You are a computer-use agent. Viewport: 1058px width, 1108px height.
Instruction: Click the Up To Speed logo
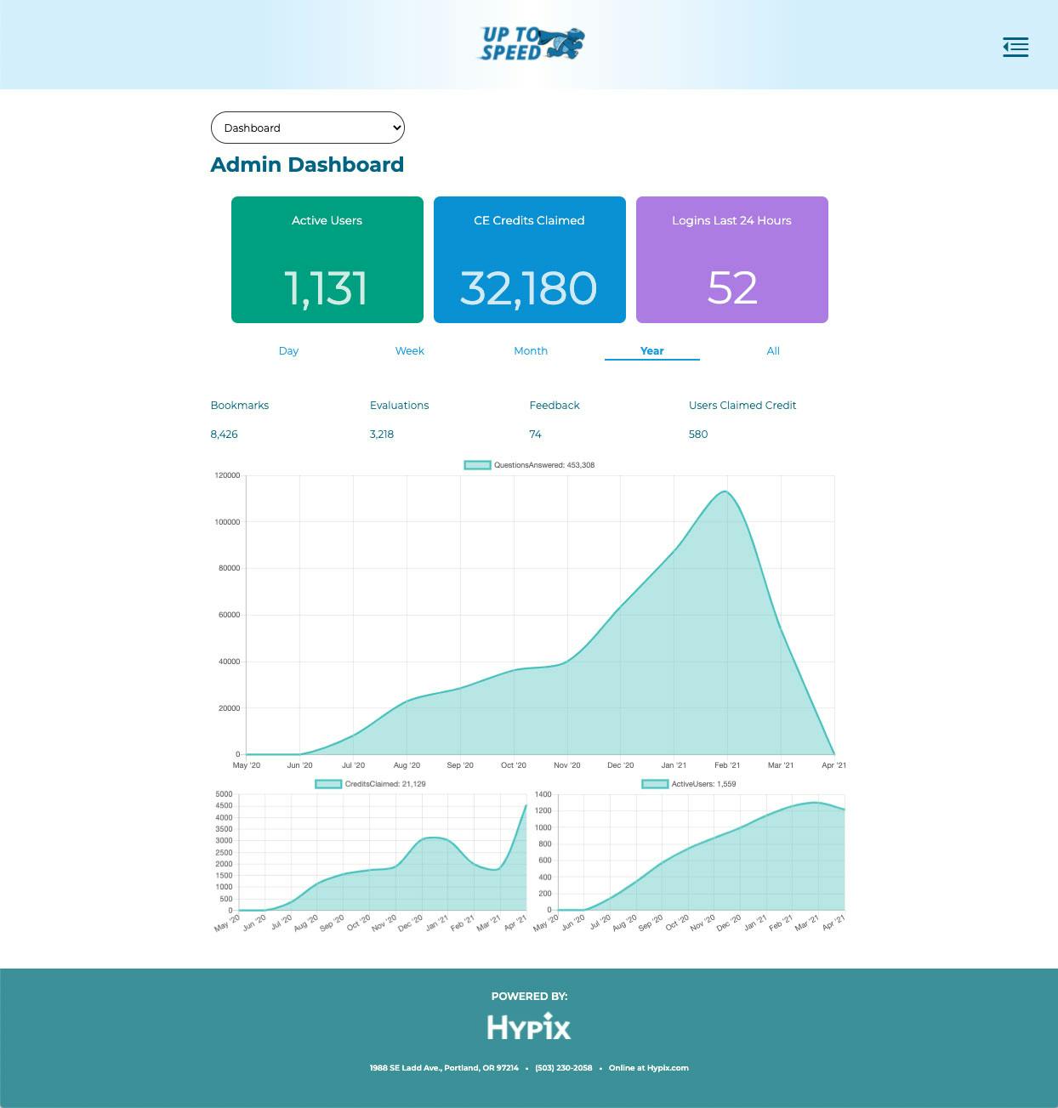(529, 44)
